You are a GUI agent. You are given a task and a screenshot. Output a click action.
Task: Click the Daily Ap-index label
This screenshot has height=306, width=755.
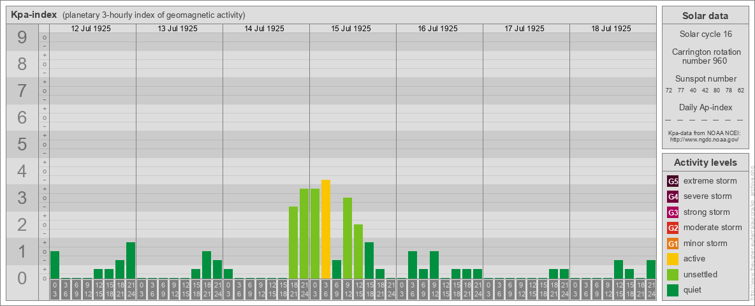click(705, 107)
